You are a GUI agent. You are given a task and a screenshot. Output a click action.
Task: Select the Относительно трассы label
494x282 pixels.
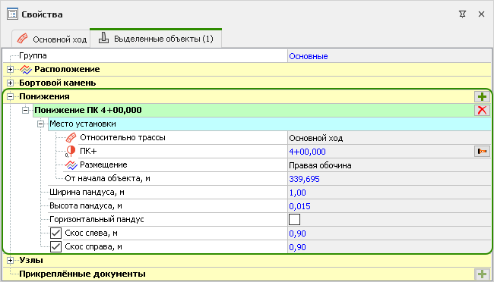[x=122, y=137]
